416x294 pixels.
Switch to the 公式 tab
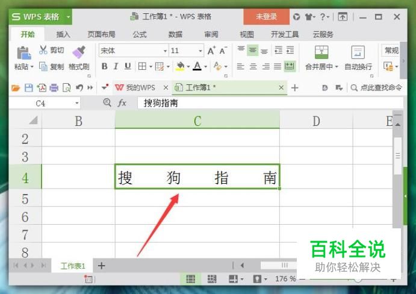tap(140, 34)
